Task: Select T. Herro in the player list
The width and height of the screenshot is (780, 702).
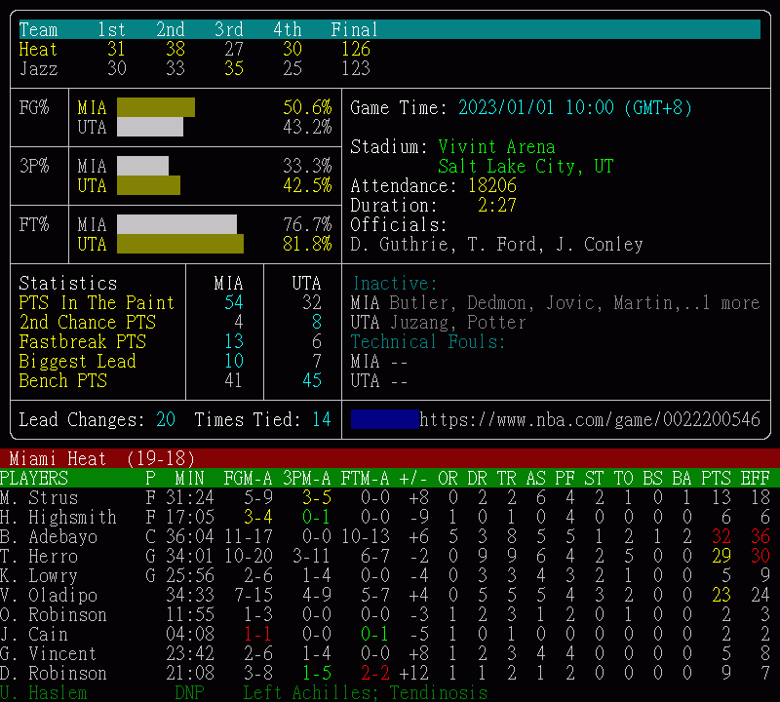Action: 39,557
